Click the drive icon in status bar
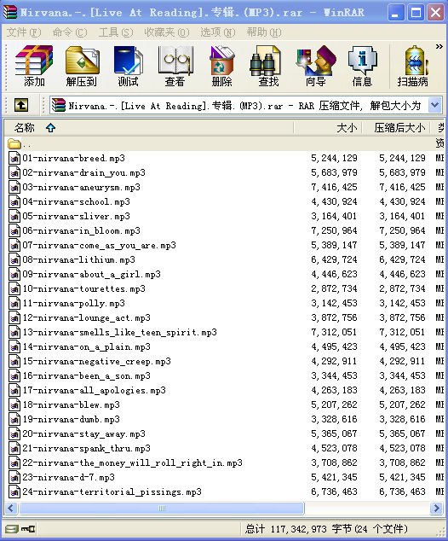The height and width of the screenshot is (541, 448). (x=11, y=528)
